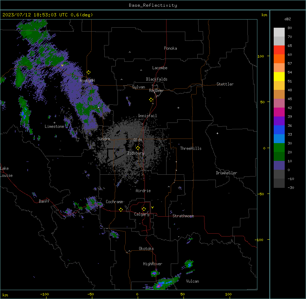Click the ThreeHills label
This screenshot has height=299, width=306.
point(191,148)
